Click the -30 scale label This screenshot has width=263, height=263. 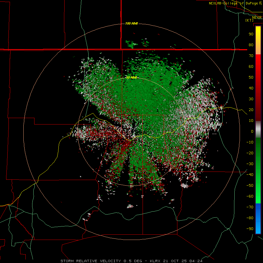point(250,164)
